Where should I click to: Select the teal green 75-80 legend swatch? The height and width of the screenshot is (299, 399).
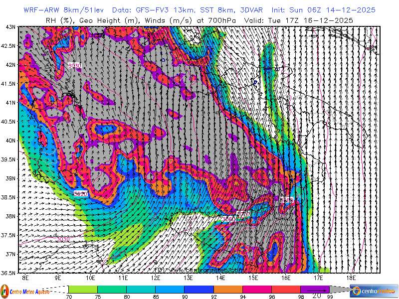point(112,289)
